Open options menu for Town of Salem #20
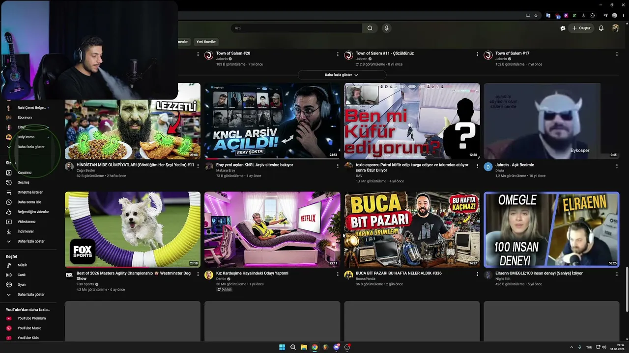 tap(338, 54)
